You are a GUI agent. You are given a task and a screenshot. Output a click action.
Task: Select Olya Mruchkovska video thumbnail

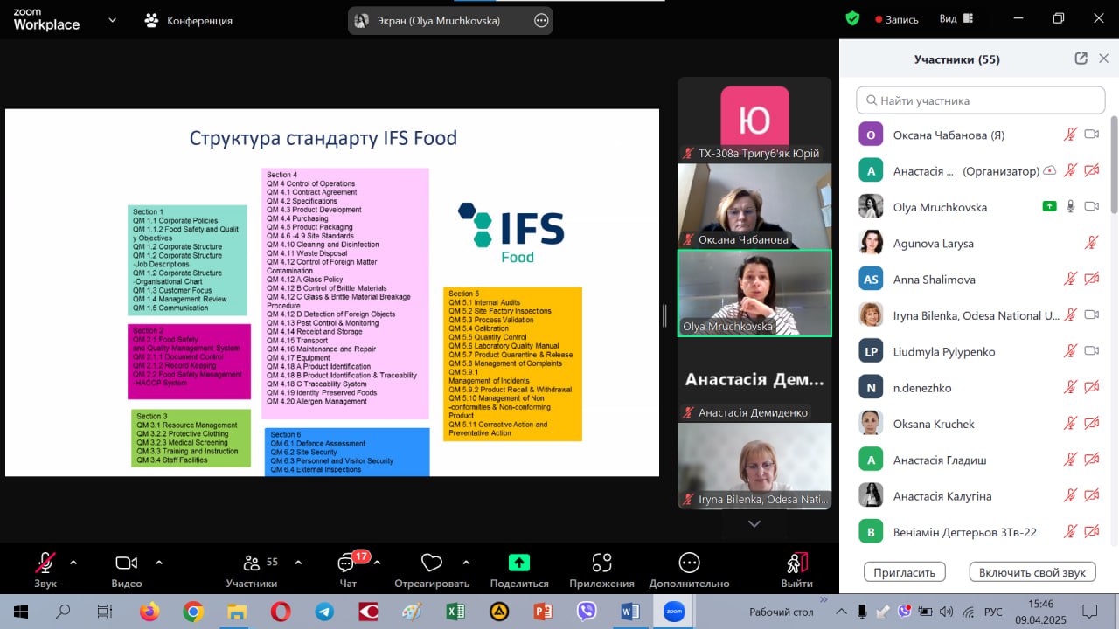[x=754, y=294]
